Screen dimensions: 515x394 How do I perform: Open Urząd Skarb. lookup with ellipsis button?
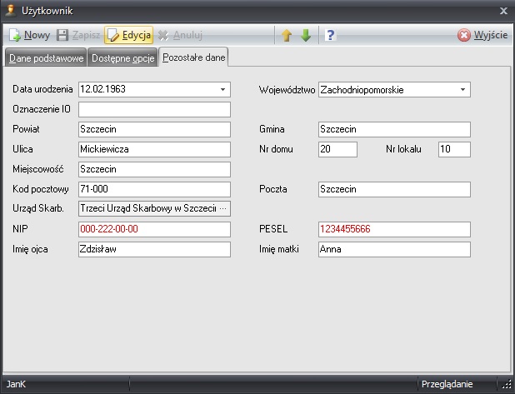(x=222, y=209)
